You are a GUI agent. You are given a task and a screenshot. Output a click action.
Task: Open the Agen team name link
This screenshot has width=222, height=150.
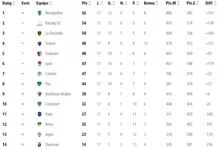coord(49,134)
